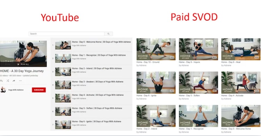This screenshot has height=136, width=261.
Task: Open SVOD thumbnail Home - Day 5 - Soften
Action: (x=198, y=82)
